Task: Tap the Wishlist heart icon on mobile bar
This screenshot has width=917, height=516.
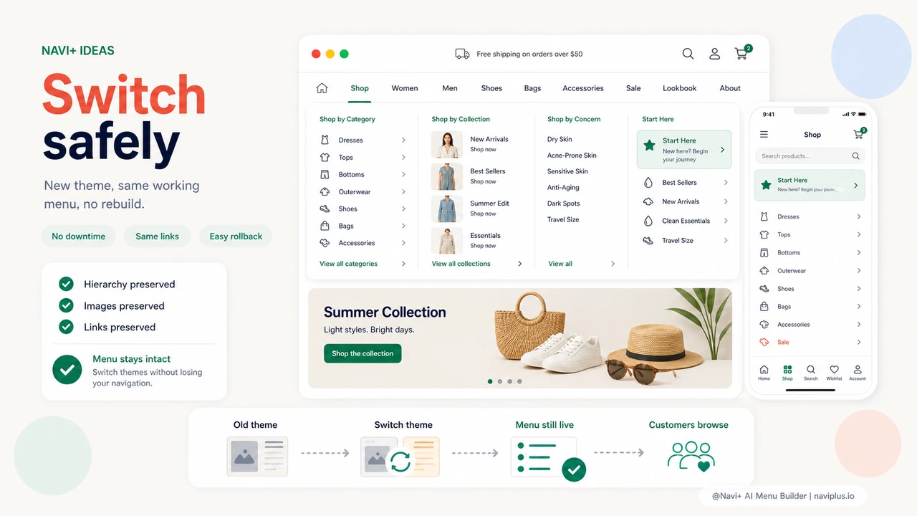Action: point(834,370)
